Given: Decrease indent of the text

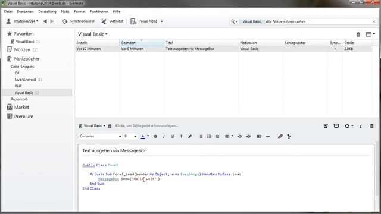Looking at the screenshot, I should [x=248, y=136].
